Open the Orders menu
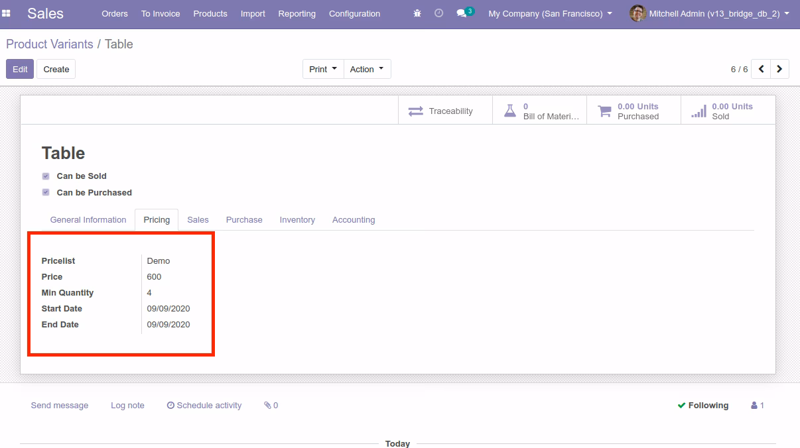800x448 pixels. [115, 13]
